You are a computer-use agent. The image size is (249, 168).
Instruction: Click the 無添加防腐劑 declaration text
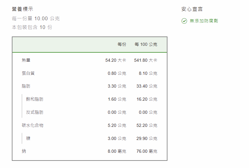click(204, 21)
